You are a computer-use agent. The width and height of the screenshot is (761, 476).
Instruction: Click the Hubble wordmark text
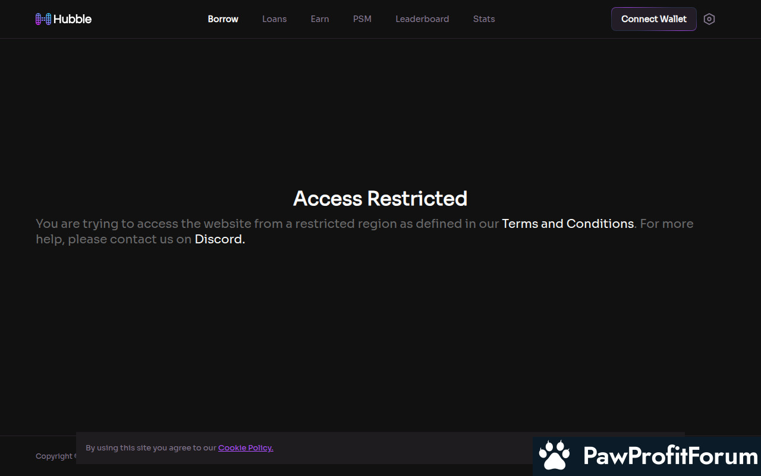73,19
